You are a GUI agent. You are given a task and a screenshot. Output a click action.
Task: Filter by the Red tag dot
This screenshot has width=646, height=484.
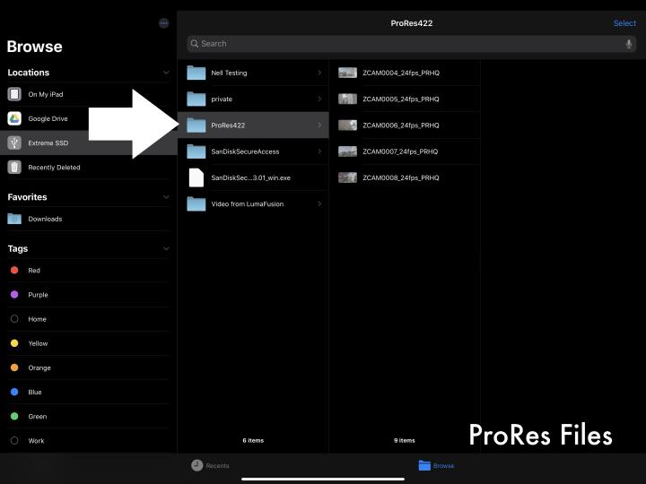[x=14, y=270]
